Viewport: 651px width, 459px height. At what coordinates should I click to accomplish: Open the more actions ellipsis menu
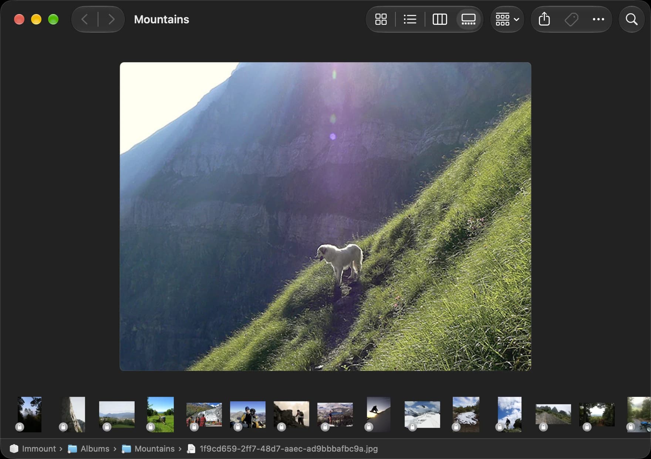click(598, 19)
